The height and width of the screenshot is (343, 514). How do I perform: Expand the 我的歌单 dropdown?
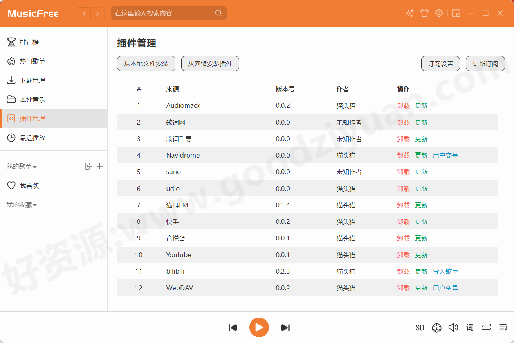coord(22,166)
